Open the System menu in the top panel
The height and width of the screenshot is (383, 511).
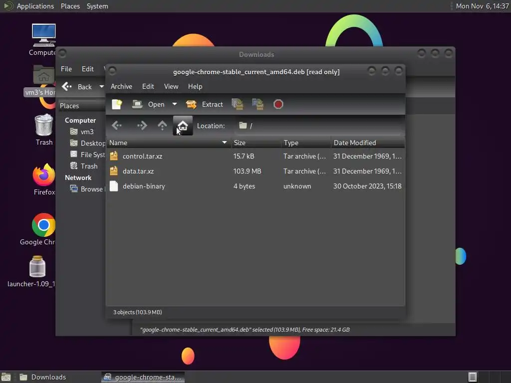click(97, 6)
